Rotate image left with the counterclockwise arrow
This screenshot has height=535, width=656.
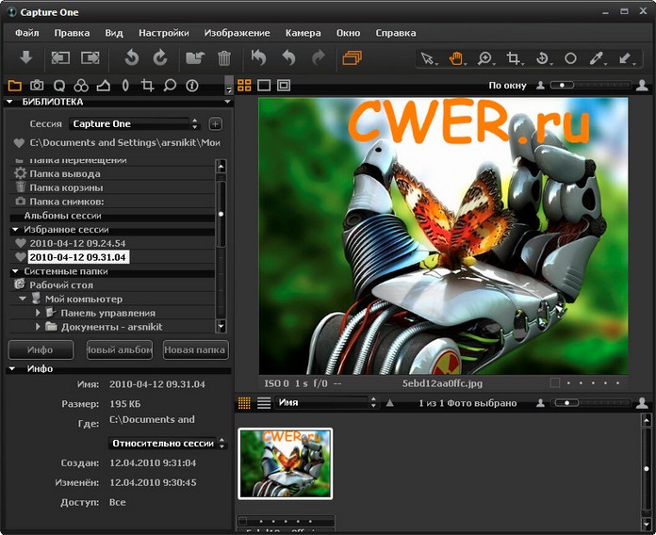coord(132,58)
